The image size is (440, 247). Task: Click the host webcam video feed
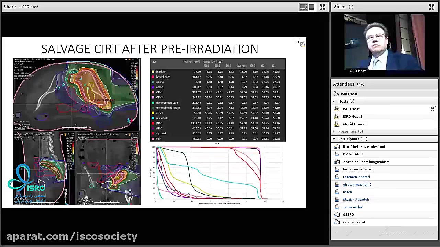[x=384, y=43]
